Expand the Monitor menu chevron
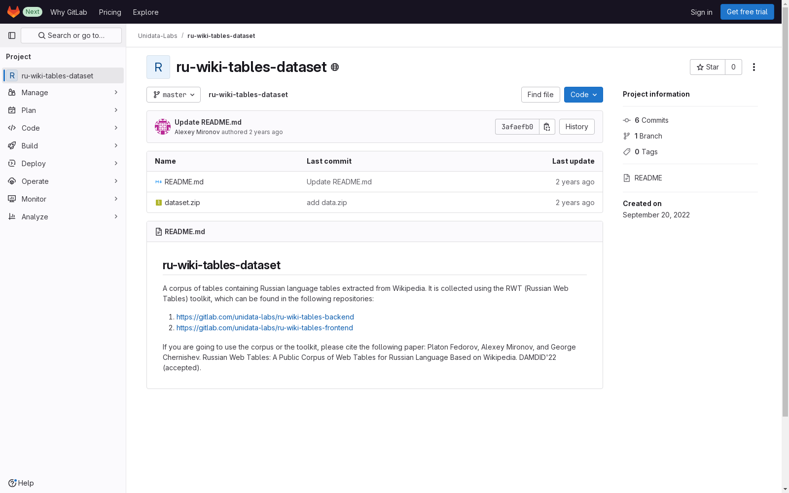789x493 pixels. pyautogui.click(x=116, y=199)
